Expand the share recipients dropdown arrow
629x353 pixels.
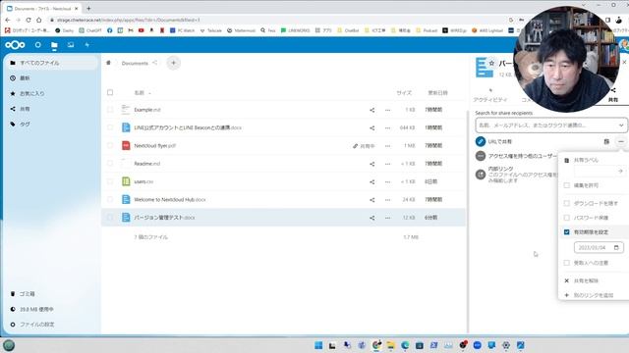click(x=621, y=126)
